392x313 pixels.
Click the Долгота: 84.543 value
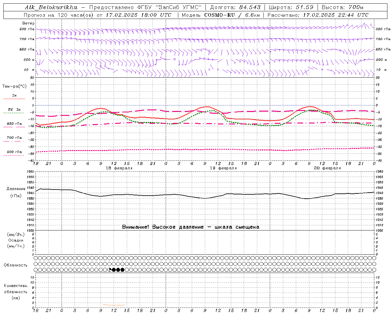[x=235, y=7]
